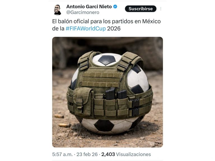Open the @Garcimonero handle profile
215x161 pixels.
click(83, 13)
